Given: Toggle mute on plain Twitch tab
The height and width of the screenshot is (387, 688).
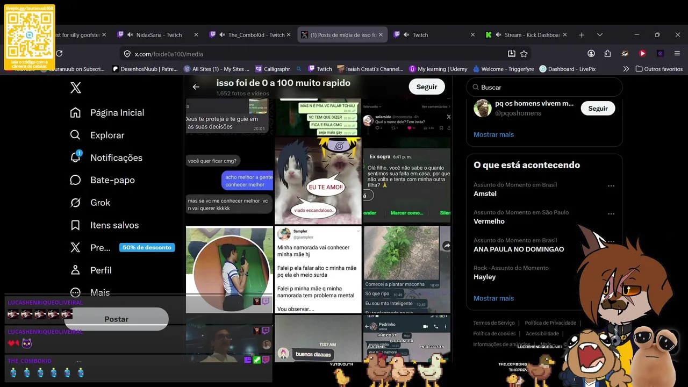Looking at the screenshot, I should [x=406, y=35].
